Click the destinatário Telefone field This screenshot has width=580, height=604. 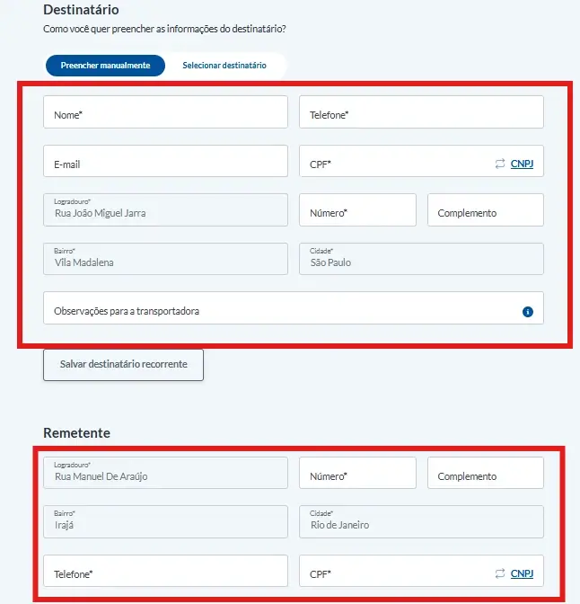(420, 112)
